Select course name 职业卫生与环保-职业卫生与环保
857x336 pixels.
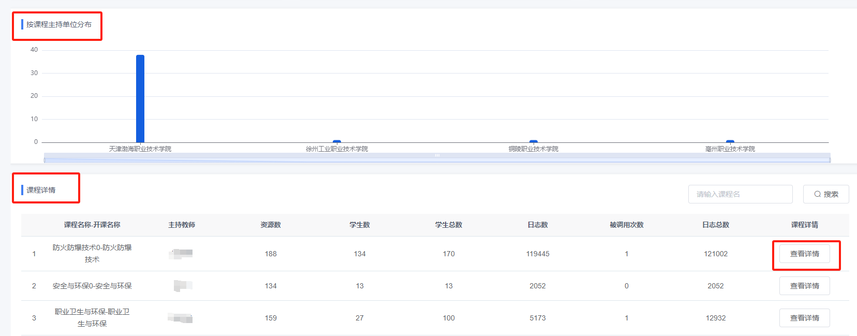(x=92, y=318)
